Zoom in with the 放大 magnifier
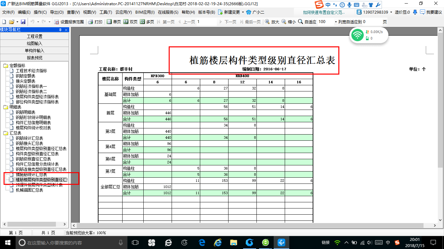This screenshot has height=249, width=444. pyautogui.click(x=272, y=22)
